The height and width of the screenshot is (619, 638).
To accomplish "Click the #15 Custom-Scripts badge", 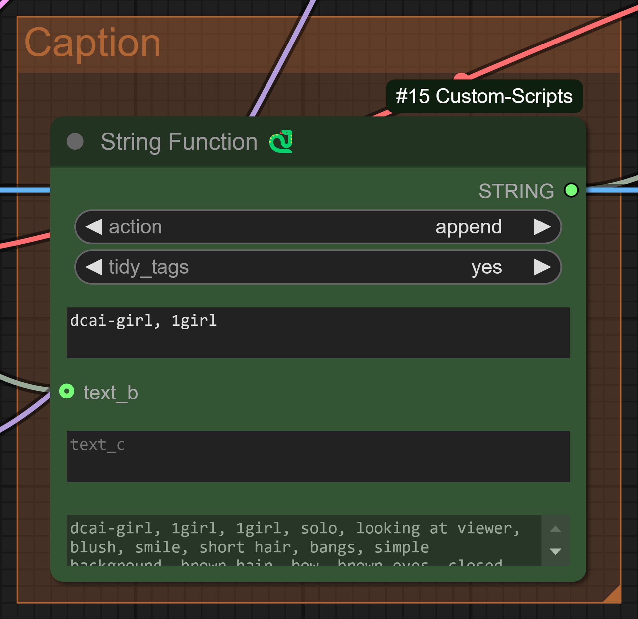I will coord(484,96).
